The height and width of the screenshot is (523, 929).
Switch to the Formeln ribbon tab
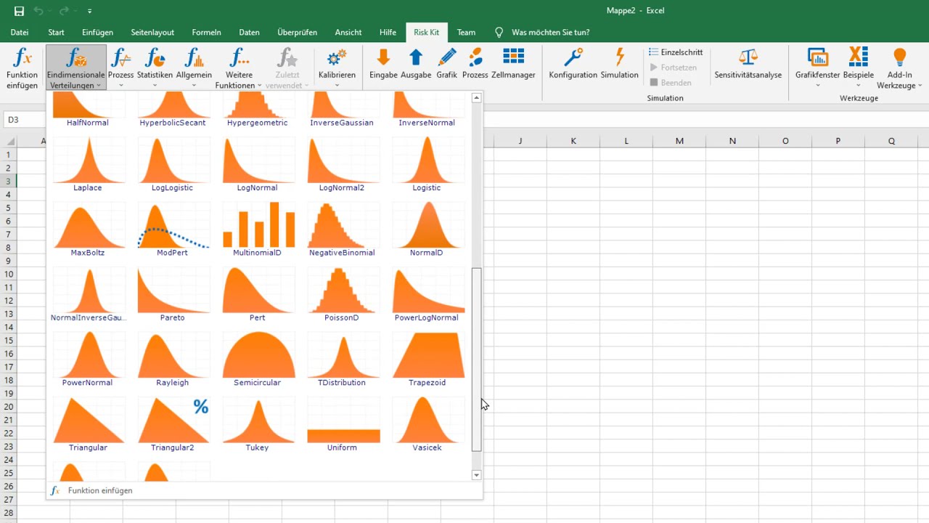(x=207, y=33)
